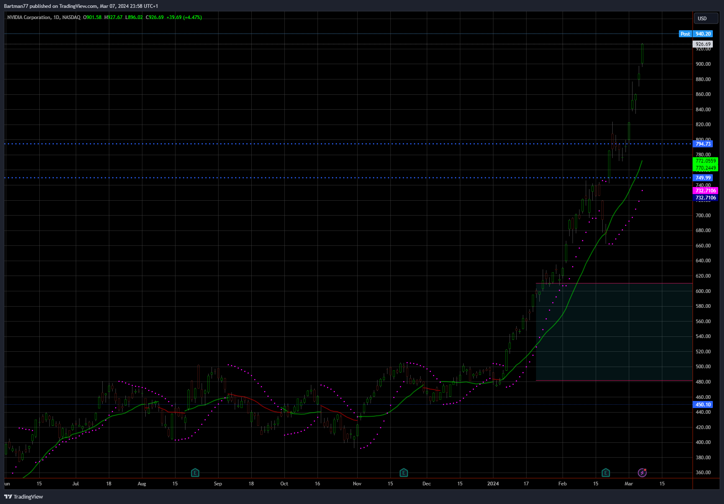Viewport: 724px width, 504px height.
Task: Click the Dec label on time axis
Action: click(x=427, y=484)
